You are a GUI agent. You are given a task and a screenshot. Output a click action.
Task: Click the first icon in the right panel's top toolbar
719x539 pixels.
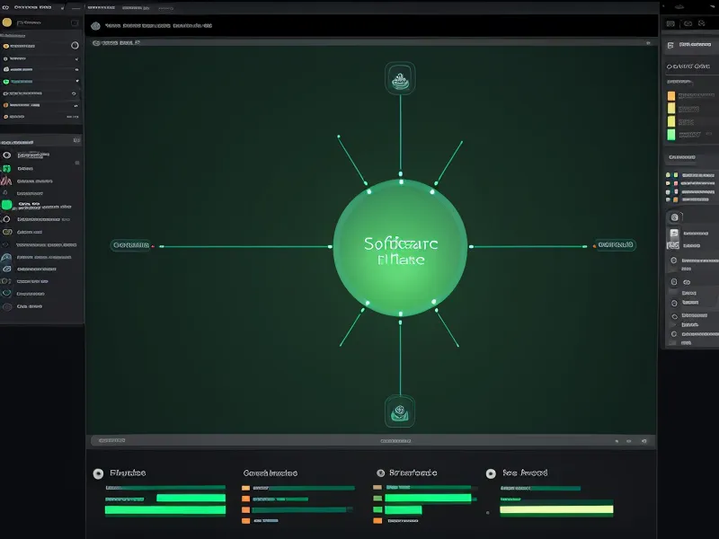(670, 23)
